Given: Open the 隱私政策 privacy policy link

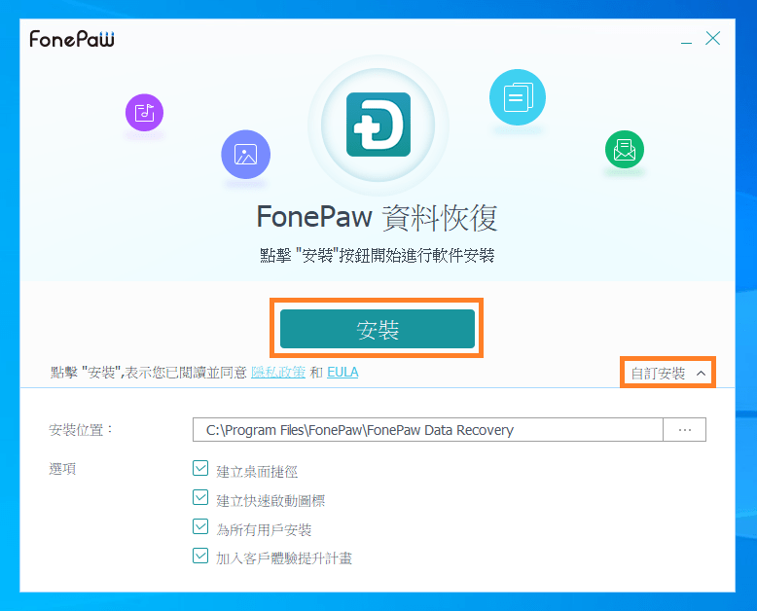Looking at the screenshot, I should [x=278, y=372].
